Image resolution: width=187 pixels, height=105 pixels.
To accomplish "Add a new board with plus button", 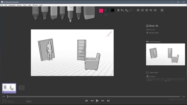I will click(x=22, y=87).
